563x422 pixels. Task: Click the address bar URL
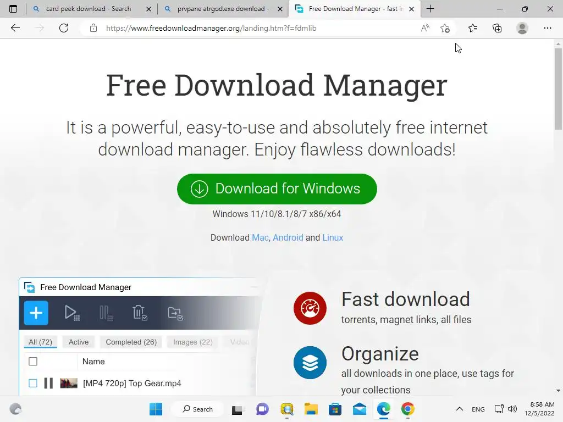coord(211,28)
